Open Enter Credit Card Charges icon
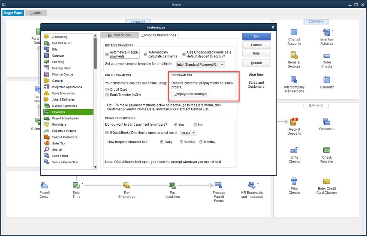Image resolution: width=367 pixels, height=236 pixels. (327, 182)
